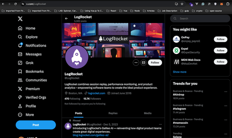Open the three-dot menu on LogRocket profile
Screen dimensions: 232x138
pyautogui.click(x=136, y=63)
